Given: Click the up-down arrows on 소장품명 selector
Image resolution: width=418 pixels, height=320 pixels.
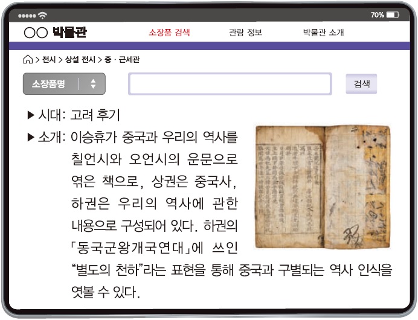Looking at the screenshot, I should click(93, 84).
